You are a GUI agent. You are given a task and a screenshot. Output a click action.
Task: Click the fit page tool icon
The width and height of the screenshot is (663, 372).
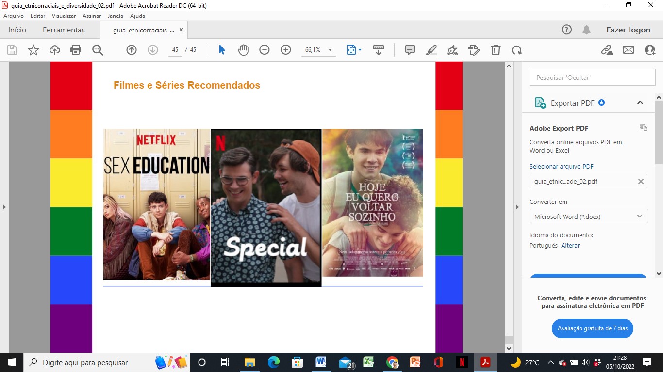tap(351, 50)
